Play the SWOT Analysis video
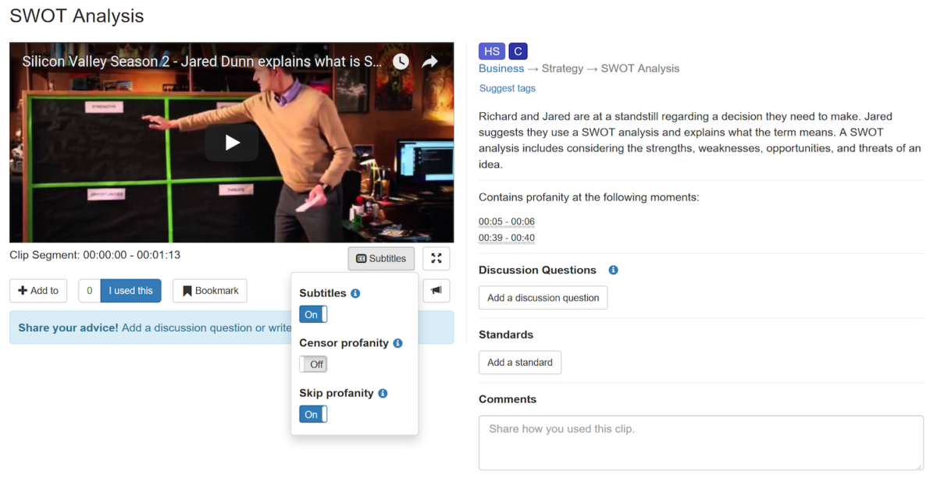The image size is (937, 478). [231, 142]
